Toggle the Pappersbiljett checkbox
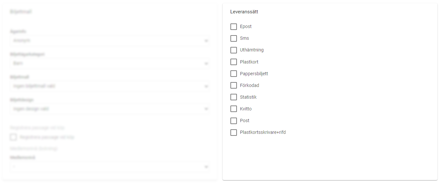Viewport: 441px width, 184px height. [x=233, y=74]
